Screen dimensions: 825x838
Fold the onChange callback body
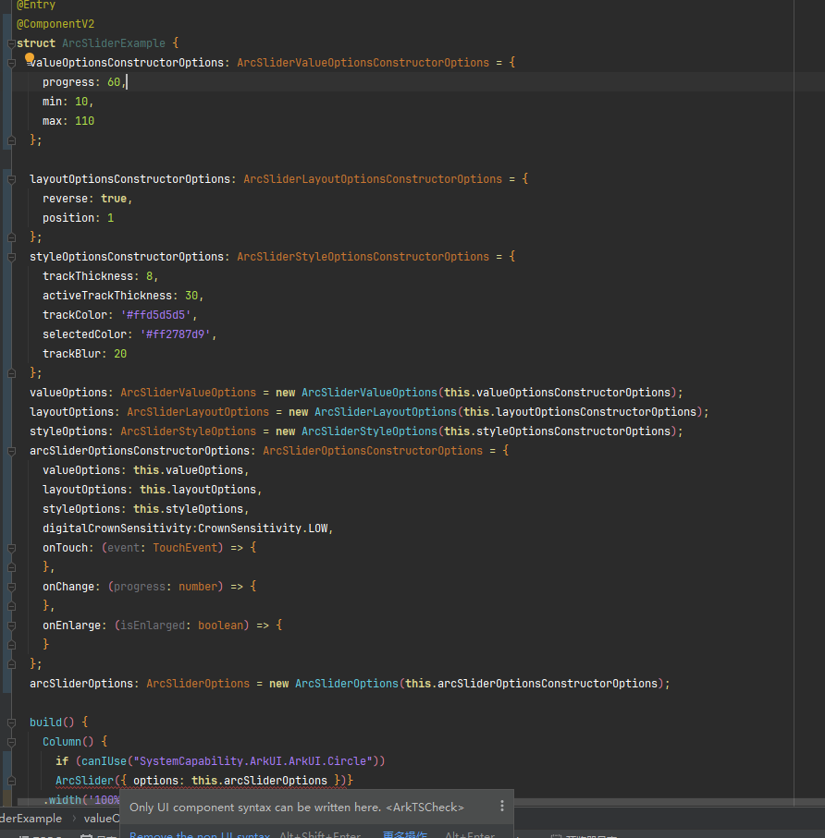coord(11,587)
